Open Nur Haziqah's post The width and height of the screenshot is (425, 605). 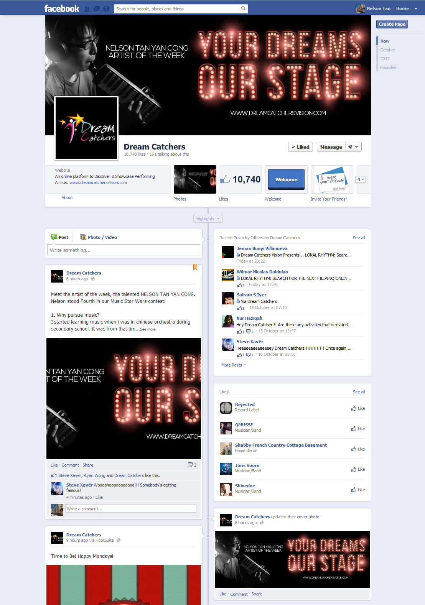pos(293,325)
